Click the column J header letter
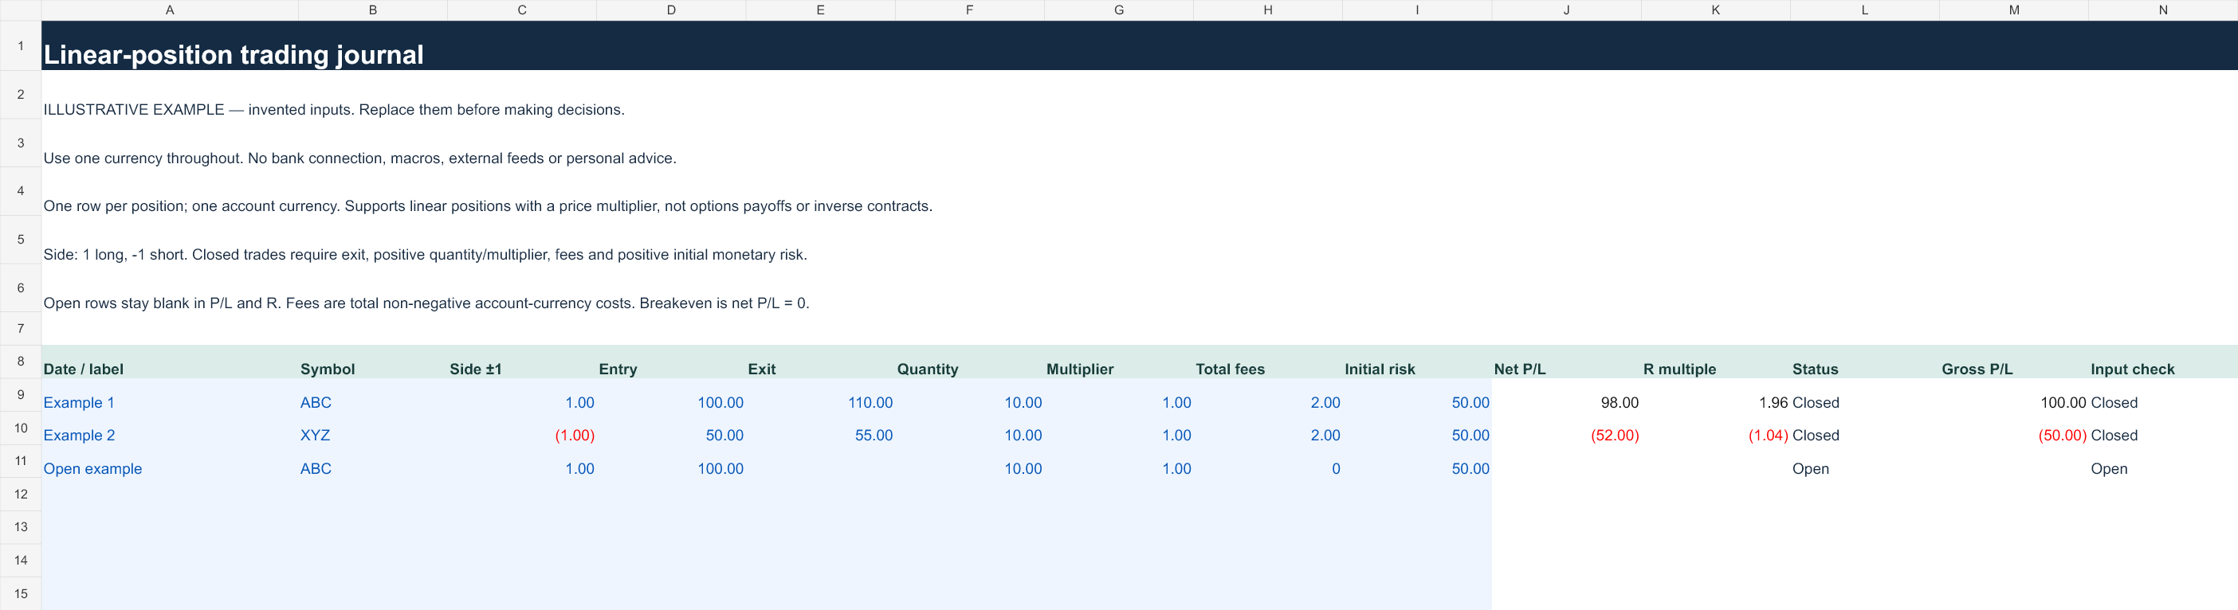This screenshot has width=2238, height=610. [x=1566, y=10]
